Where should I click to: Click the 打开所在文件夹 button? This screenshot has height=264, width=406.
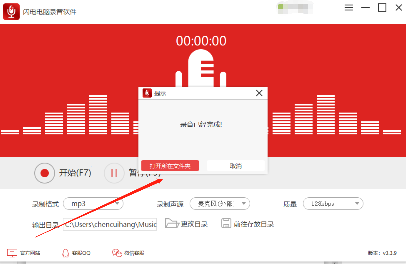coord(170,166)
